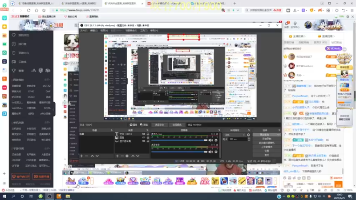Click text input field in source toolbar

(x=233, y=125)
